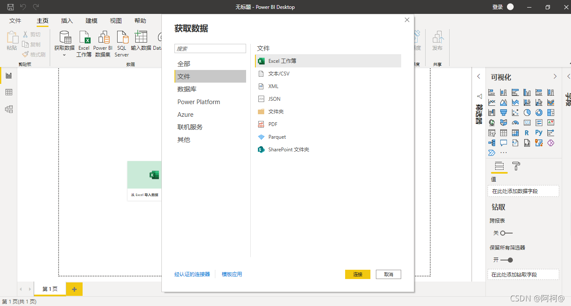The image size is (571, 306).
Task: Select the line chart visual
Action: (492, 102)
